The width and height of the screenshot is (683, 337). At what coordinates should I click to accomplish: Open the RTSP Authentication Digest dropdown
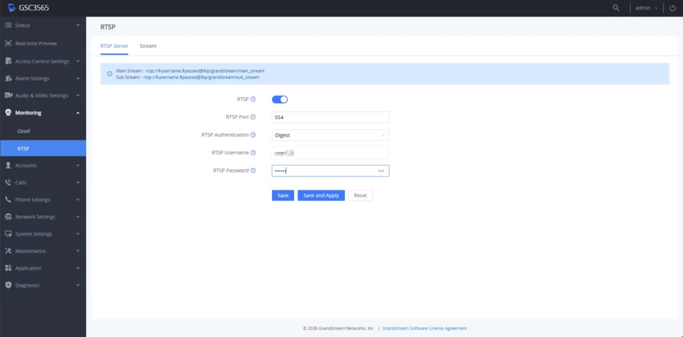click(x=330, y=135)
